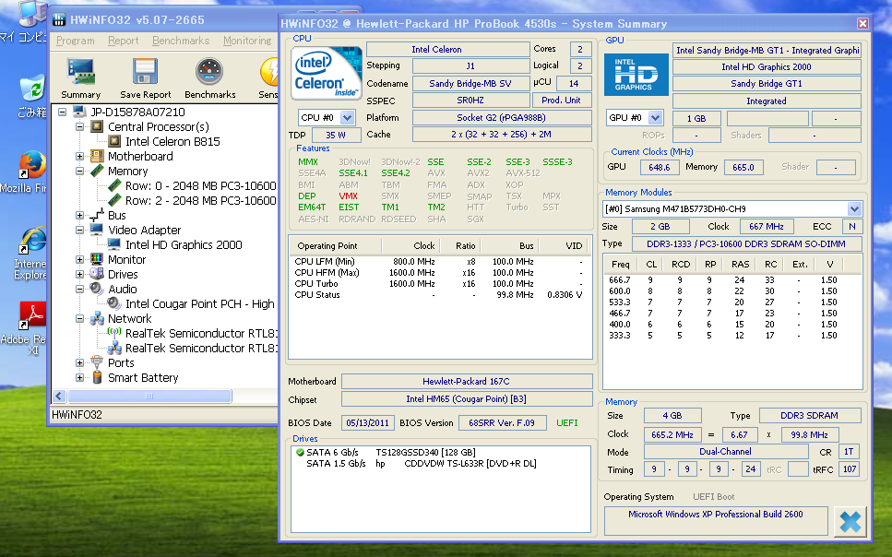Select Intel Cougar Point PCH audio entry

(199, 303)
